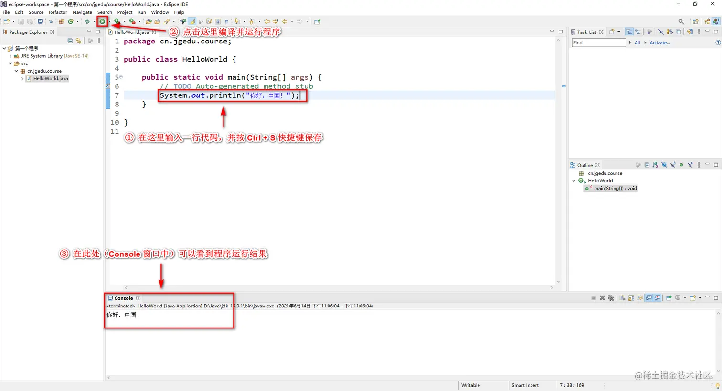This screenshot has width=722, height=391.
Task: Open New Task dropdown arrow in Task List
Action: click(x=619, y=32)
